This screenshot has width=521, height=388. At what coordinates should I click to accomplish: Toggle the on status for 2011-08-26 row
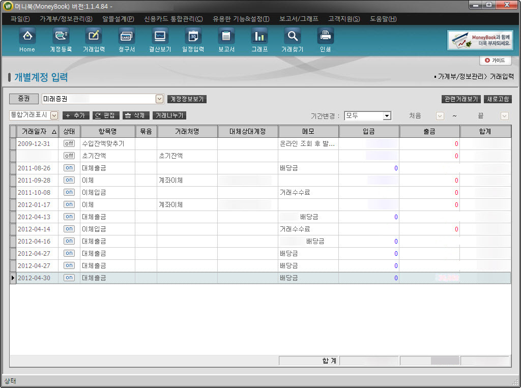(69, 168)
